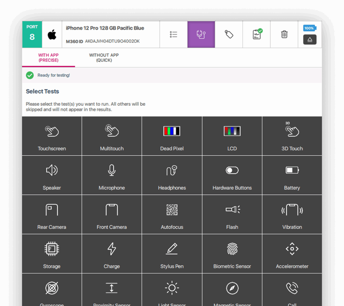Click the M360 ID code AK0AJVH04DTU9O4002OK

click(x=112, y=41)
